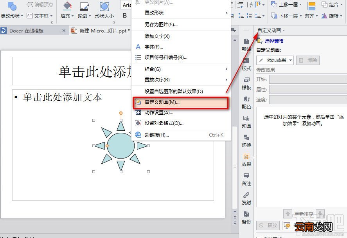Open the 更改形状 shape icon in ribbon
347x238 pixels.
[12, 6]
